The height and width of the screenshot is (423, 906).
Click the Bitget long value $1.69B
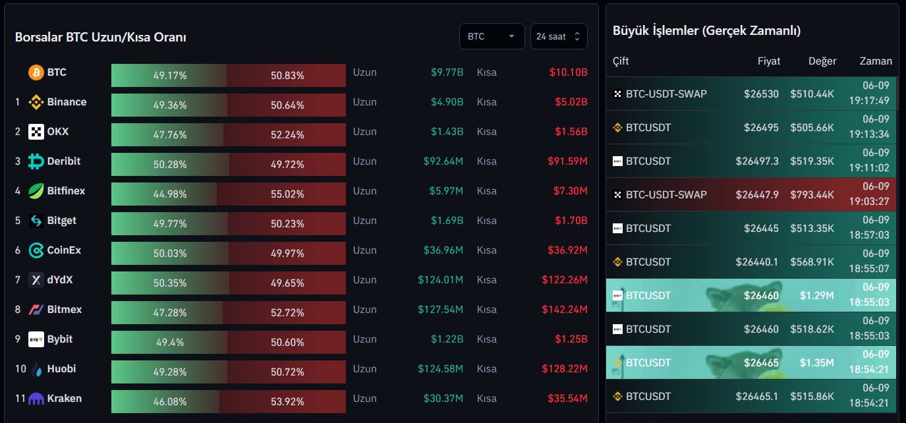point(447,221)
